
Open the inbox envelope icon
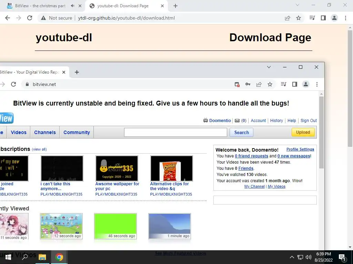pos(237,121)
